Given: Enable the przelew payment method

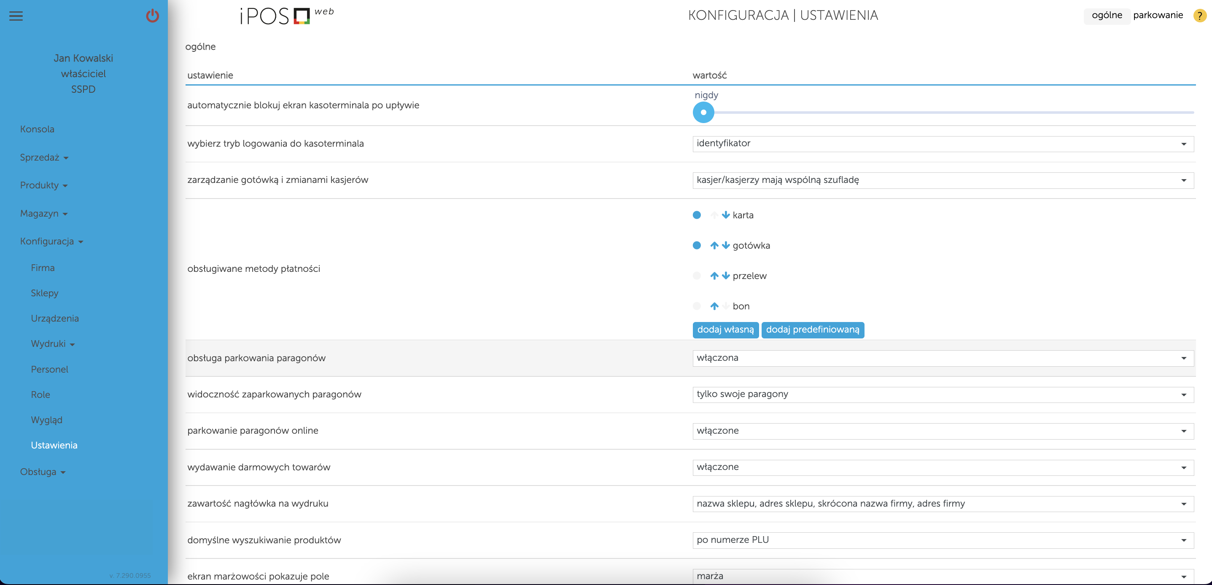Looking at the screenshot, I should pos(696,276).
